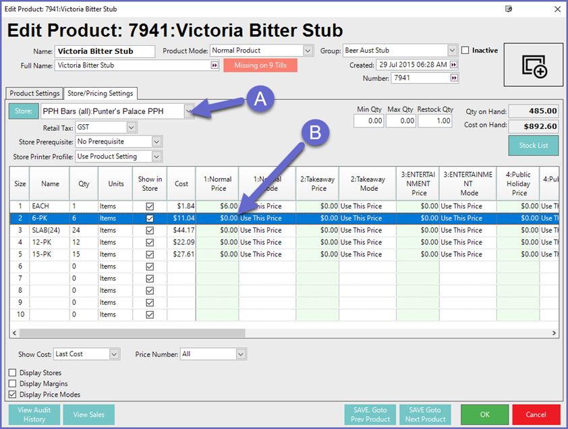Click the Created date picker arrow icon
The height and width of the screenshot is (429, 568).
coord(453,65)
